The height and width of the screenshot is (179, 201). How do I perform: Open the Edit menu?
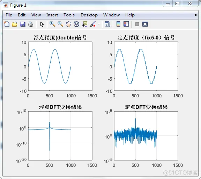pyautogui.click(x=22, y=15)
